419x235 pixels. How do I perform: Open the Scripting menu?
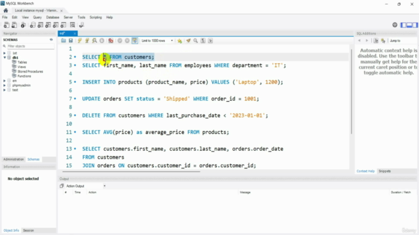tap(96, 18)
